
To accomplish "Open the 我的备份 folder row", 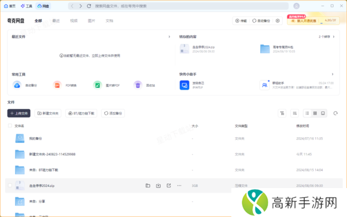I will 174,138.
